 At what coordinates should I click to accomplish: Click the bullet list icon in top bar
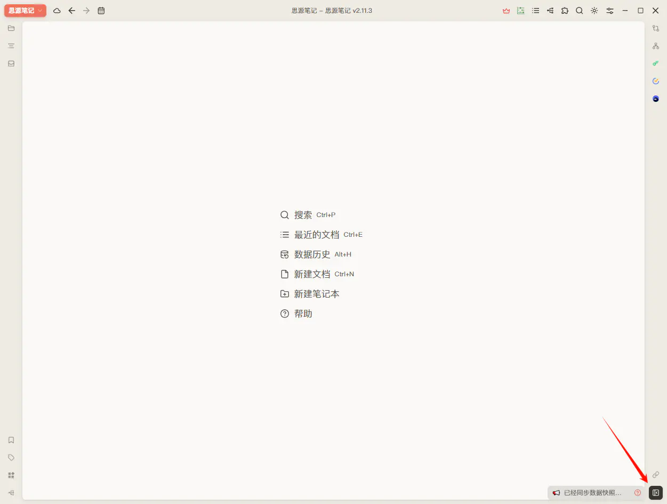(536, 11)
